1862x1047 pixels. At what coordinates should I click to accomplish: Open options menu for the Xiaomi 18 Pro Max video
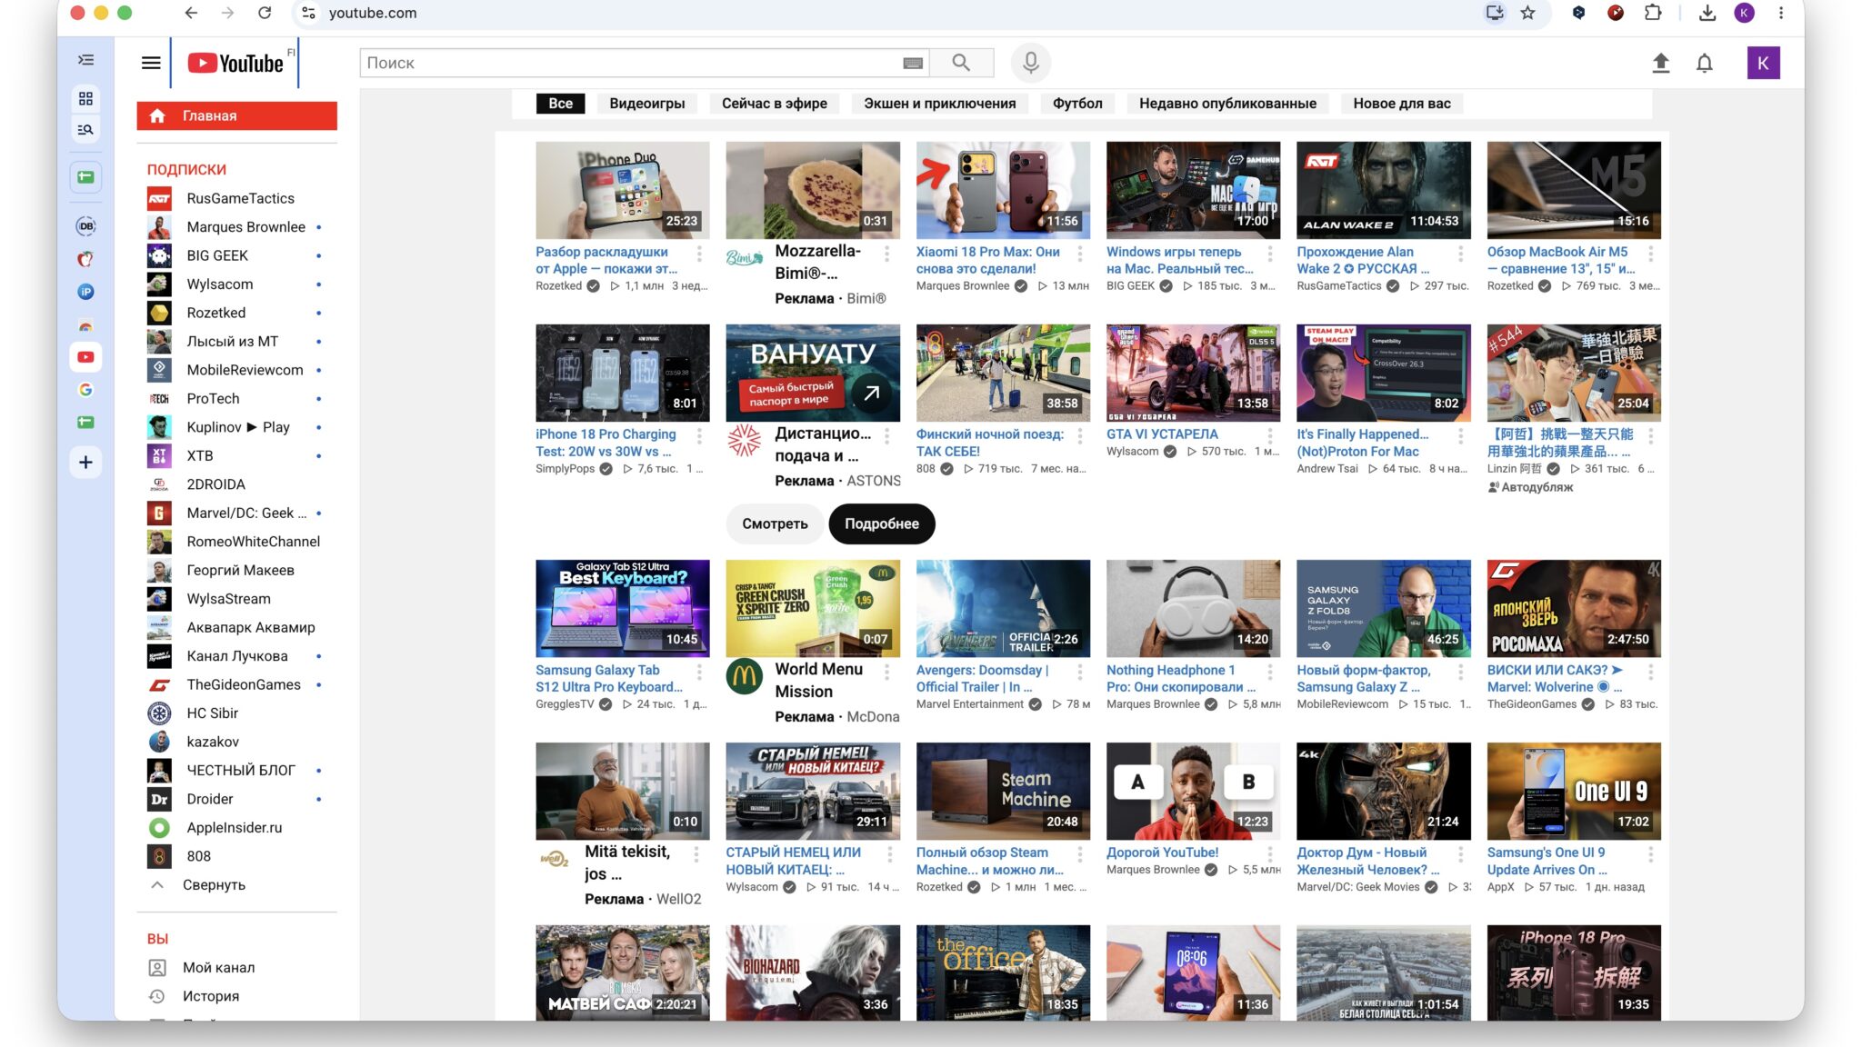click(1080, 254)
